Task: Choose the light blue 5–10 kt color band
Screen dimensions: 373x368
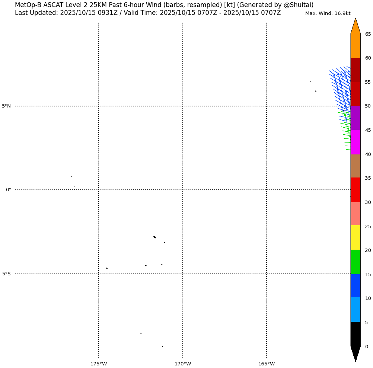Action: pos(356,310)
